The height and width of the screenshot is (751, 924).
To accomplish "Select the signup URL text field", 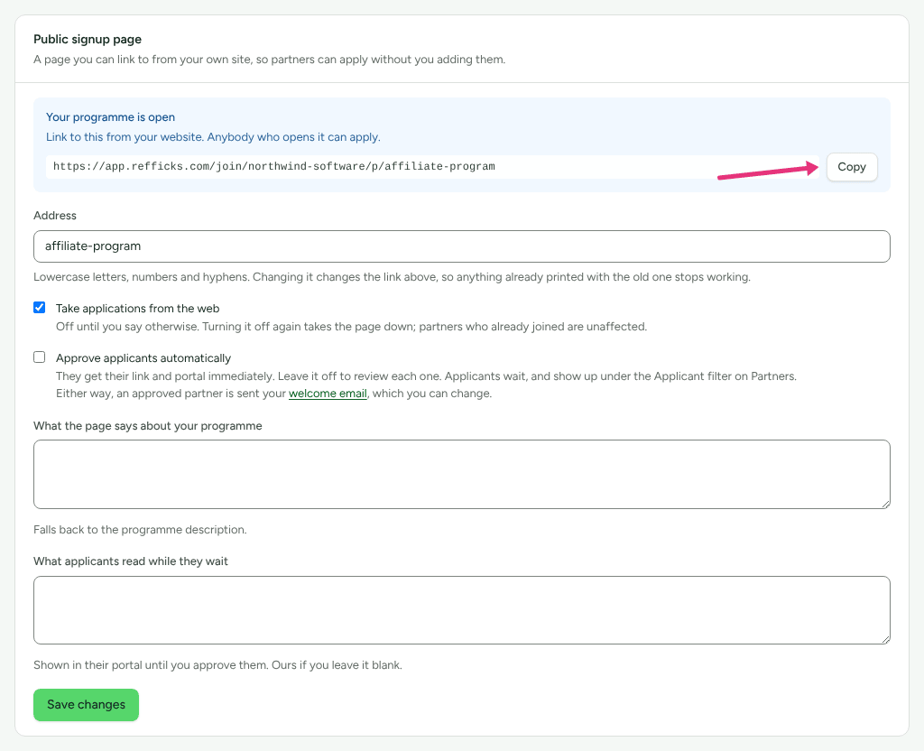I will pos(432,167).
